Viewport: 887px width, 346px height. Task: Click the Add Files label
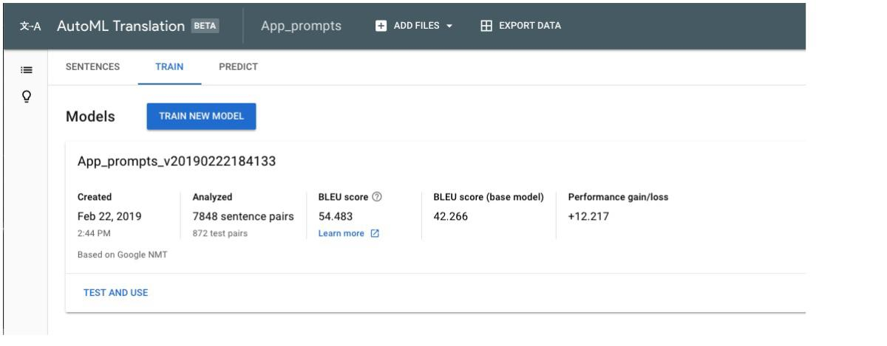(x=416, y=26)
